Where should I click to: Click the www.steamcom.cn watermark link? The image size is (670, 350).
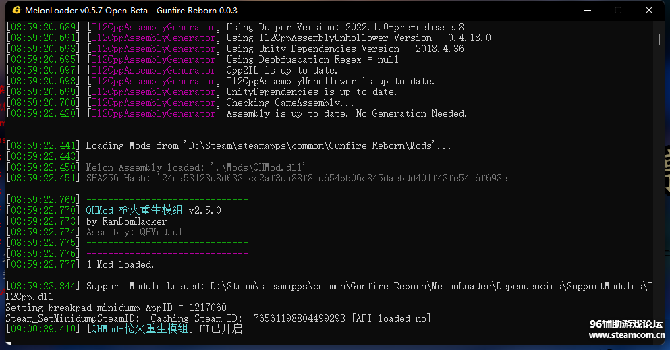627,336
